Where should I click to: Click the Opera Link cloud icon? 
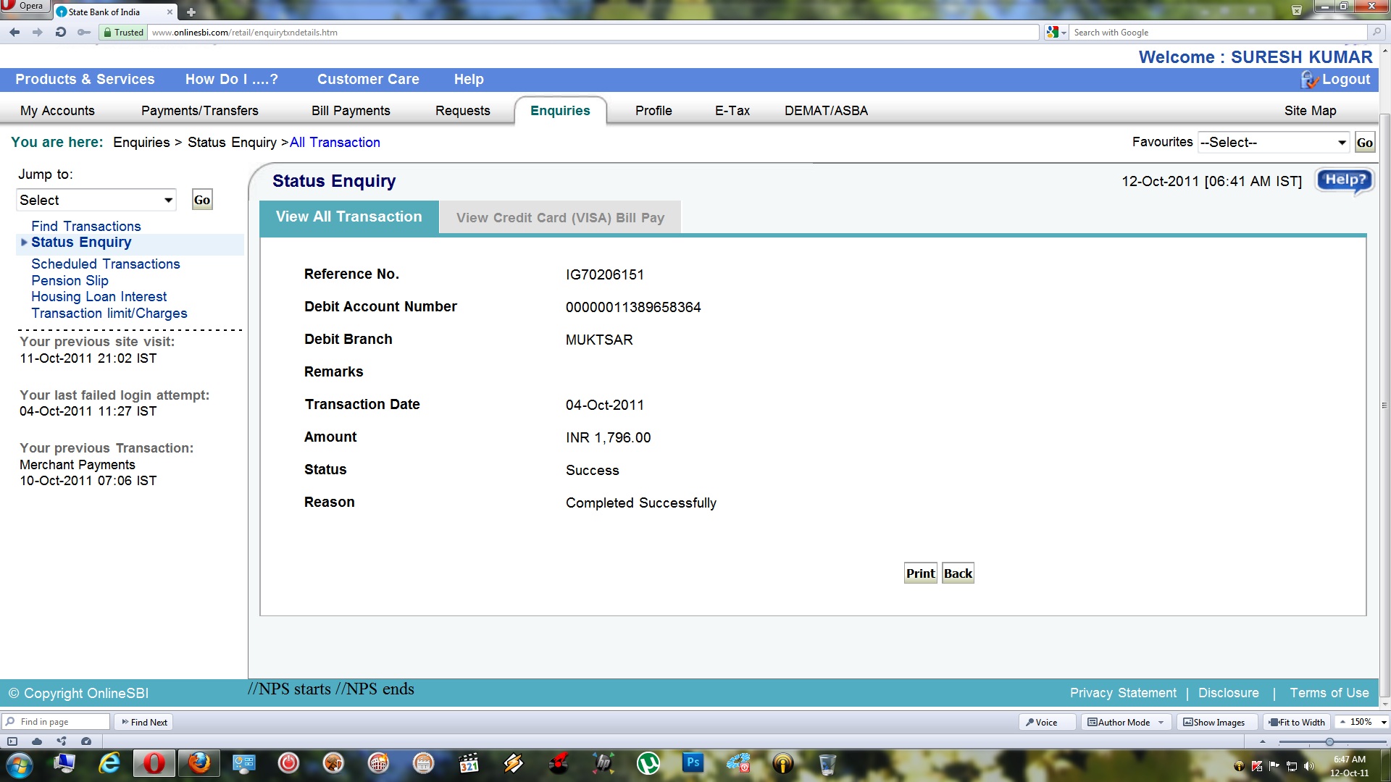(37, 741)
